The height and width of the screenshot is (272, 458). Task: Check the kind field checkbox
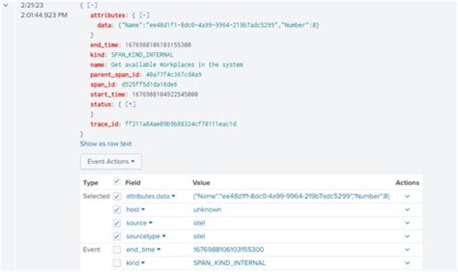(117, 263)
